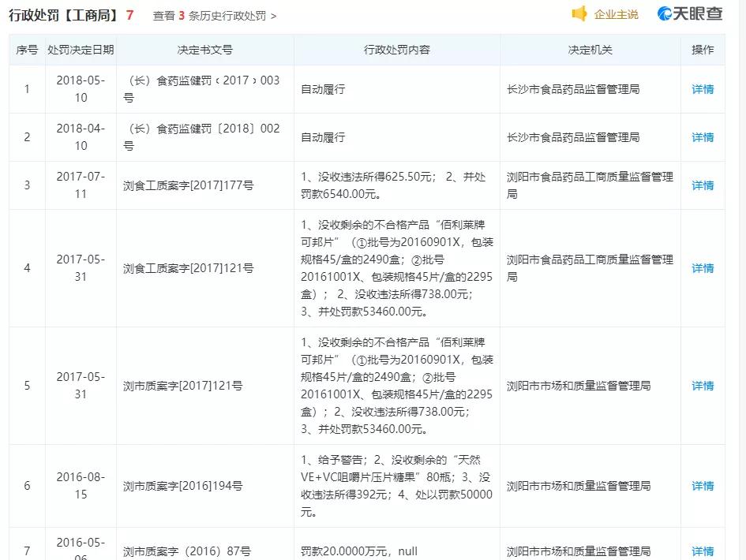The height and width of the screenshot is (560, 746).
Task: Open 详情 for penalty dated 2018-04-10
Action: (701, 136)
